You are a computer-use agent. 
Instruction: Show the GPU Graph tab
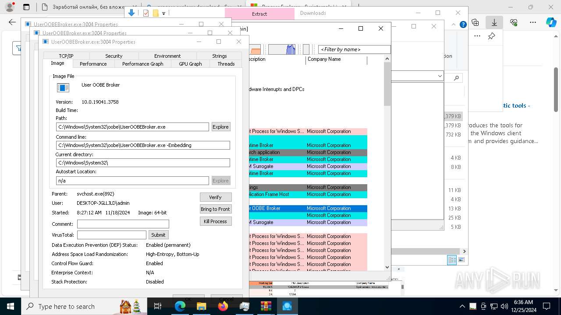pyautogui.click(x=190, y=64)
